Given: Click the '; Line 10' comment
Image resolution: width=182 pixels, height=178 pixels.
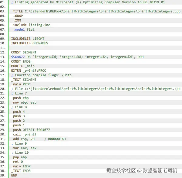Looking at the screenshot, I should pos(20,152).
